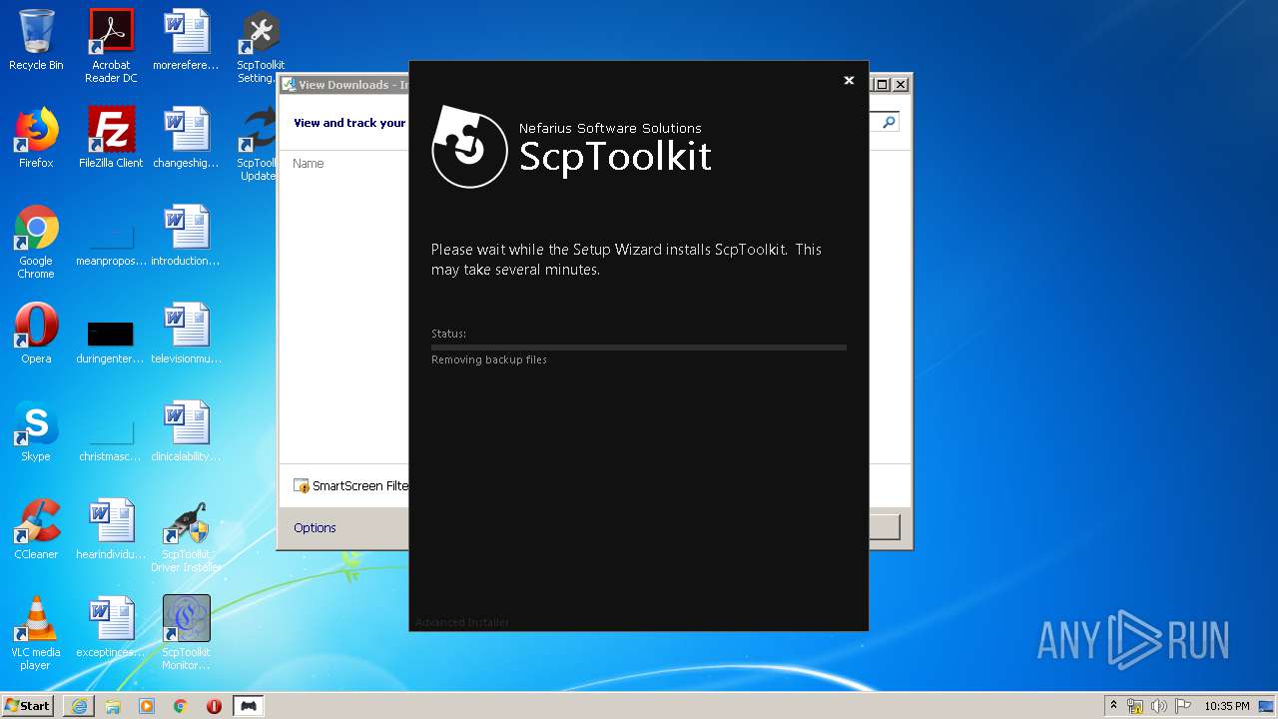The height and width of the screenshot is (719, 1278).
Task: Close the ScpToolkit setup wizard
Action: pos(849,81)
